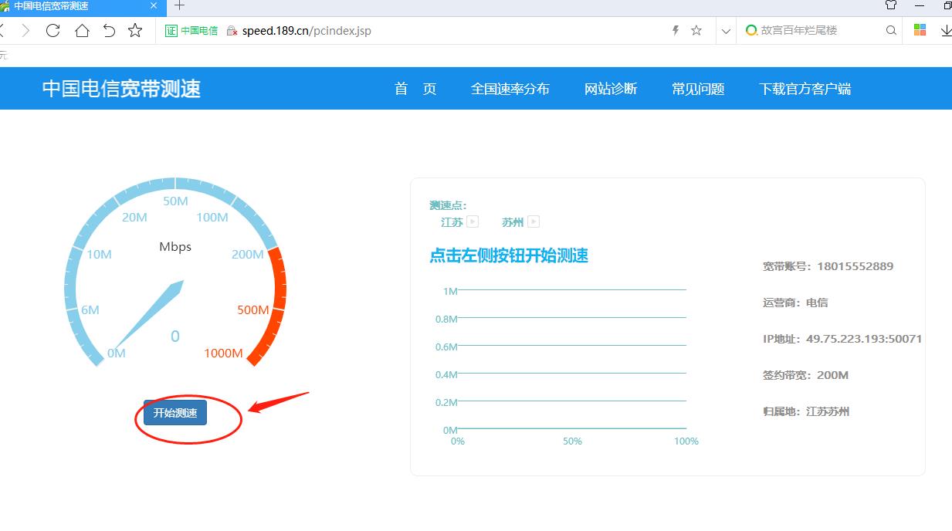Click the 签约带宽: 200M text
Viewport: 952px width, 531px height.
tap(805, 375)
